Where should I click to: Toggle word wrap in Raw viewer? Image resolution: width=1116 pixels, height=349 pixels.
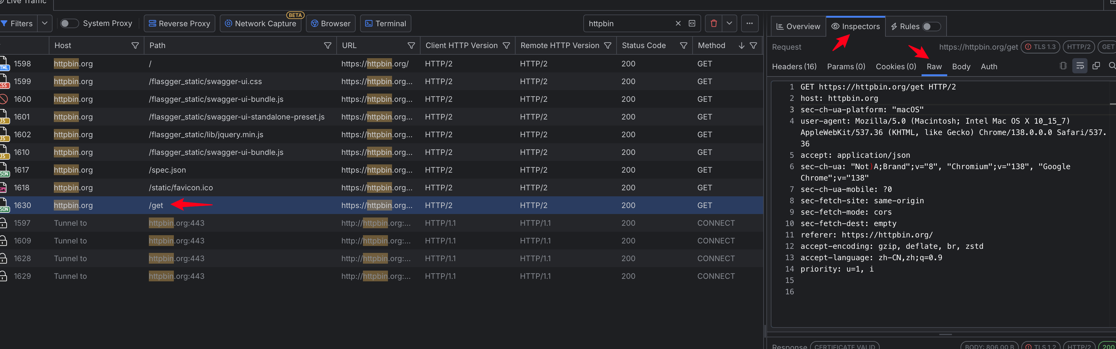[x=1080, y=66]
